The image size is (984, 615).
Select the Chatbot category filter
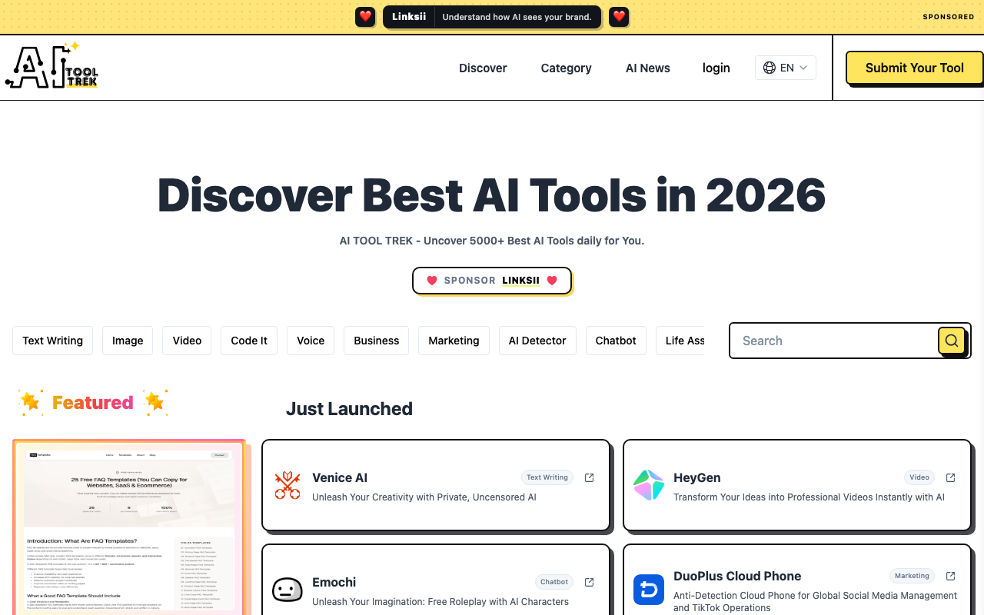tap(616, 341)
